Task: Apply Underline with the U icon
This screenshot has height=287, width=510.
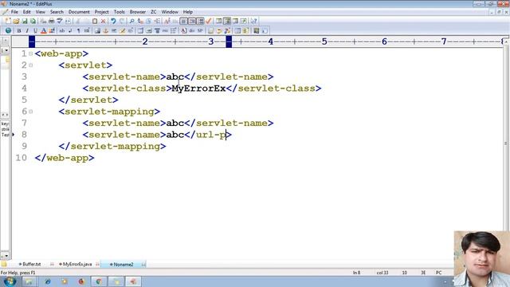Action: (x=35, y=30)
